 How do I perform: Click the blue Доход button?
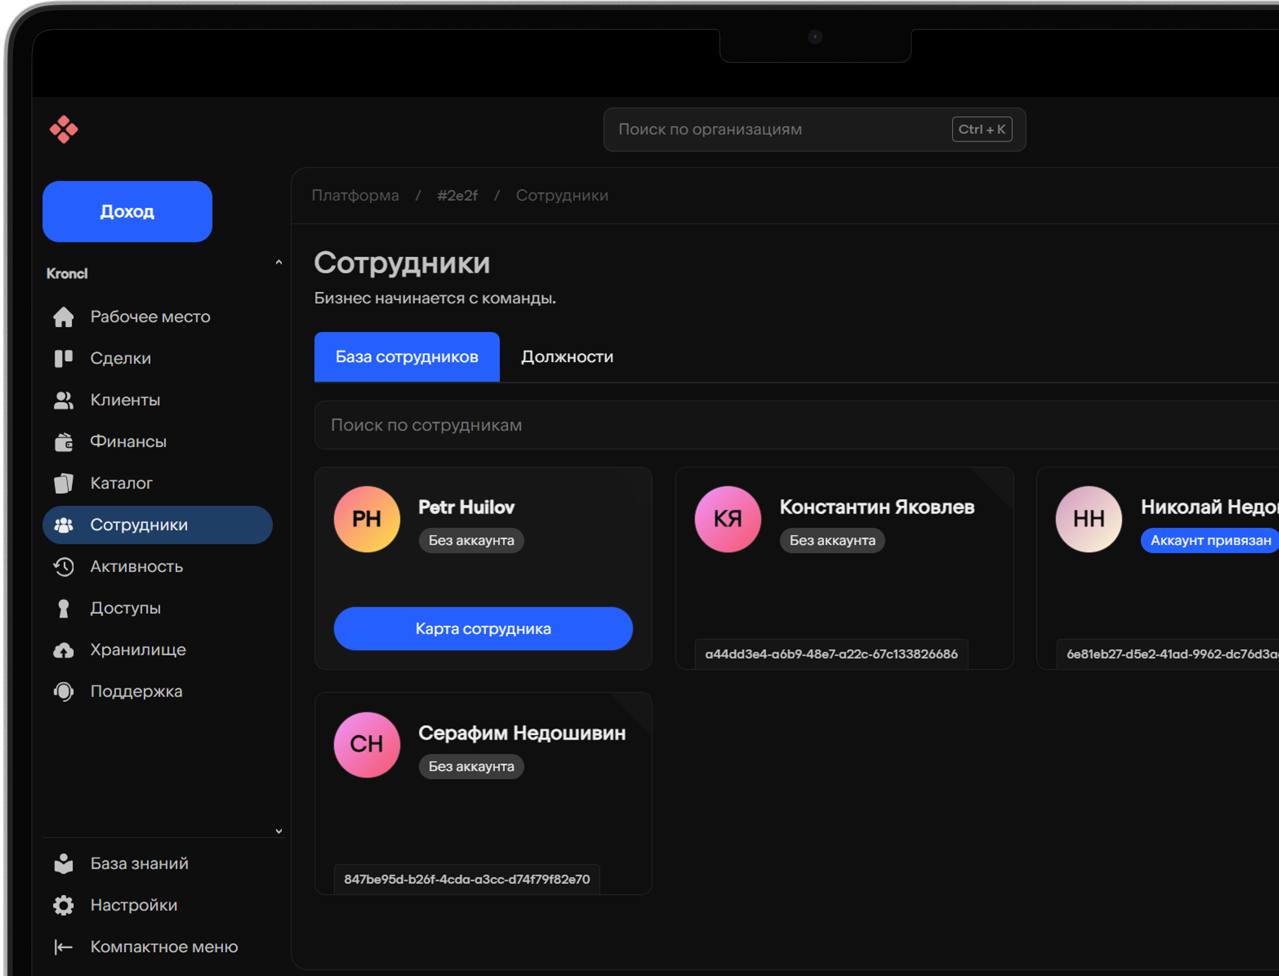pos(127,211)
